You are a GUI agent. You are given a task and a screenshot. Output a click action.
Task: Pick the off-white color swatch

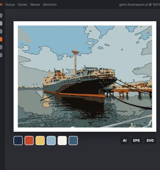pyautogui.click(x=62, y=140)
